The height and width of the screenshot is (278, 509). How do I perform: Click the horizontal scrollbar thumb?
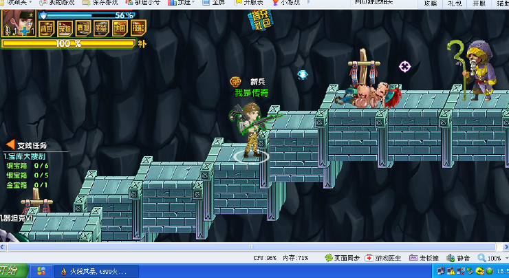click(251, 247)
